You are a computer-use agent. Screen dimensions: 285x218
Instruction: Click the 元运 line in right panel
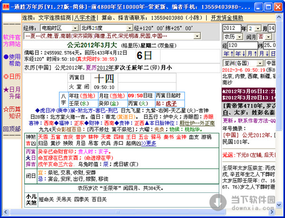[248, 155]
